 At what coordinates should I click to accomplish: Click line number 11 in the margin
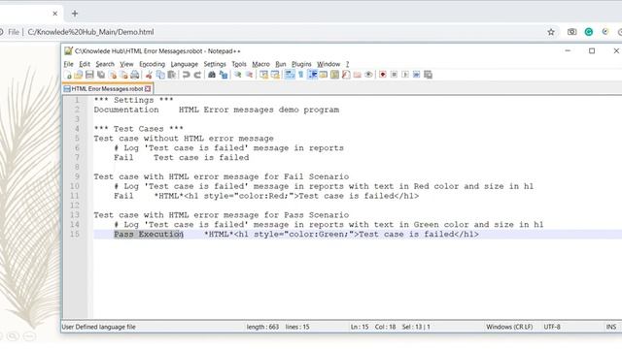pos(76,196)
